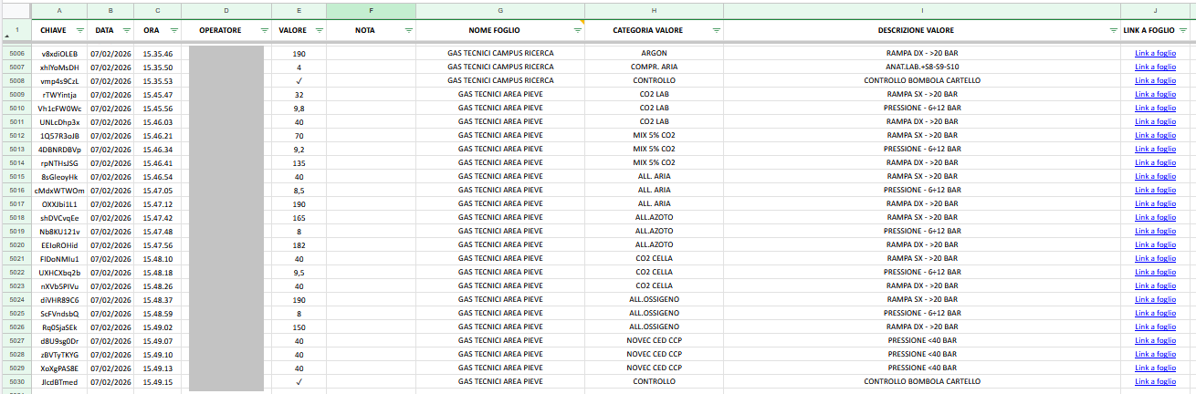1196x394 pixels.
Task: Open the CATEGORIA VALORE filter icon
Action: click(715, 30)
